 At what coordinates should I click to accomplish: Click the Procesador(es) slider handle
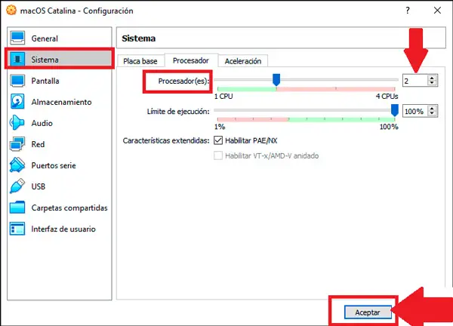coord(276,78)
